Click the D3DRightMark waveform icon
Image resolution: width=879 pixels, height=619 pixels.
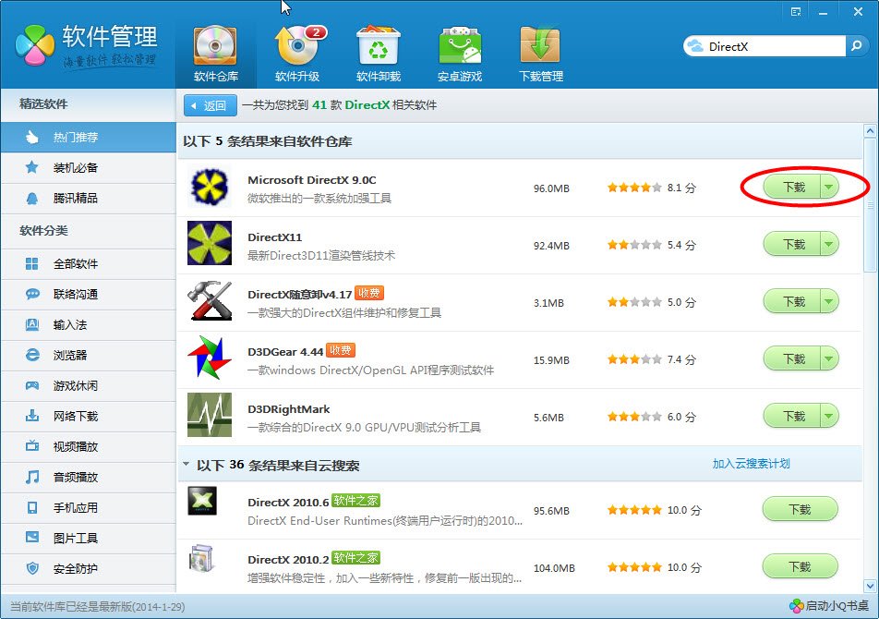coord(209,415)
